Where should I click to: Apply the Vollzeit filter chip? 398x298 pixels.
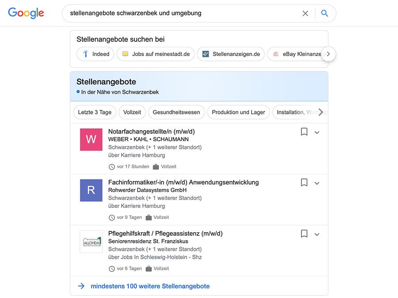click(x=132, y=112)
